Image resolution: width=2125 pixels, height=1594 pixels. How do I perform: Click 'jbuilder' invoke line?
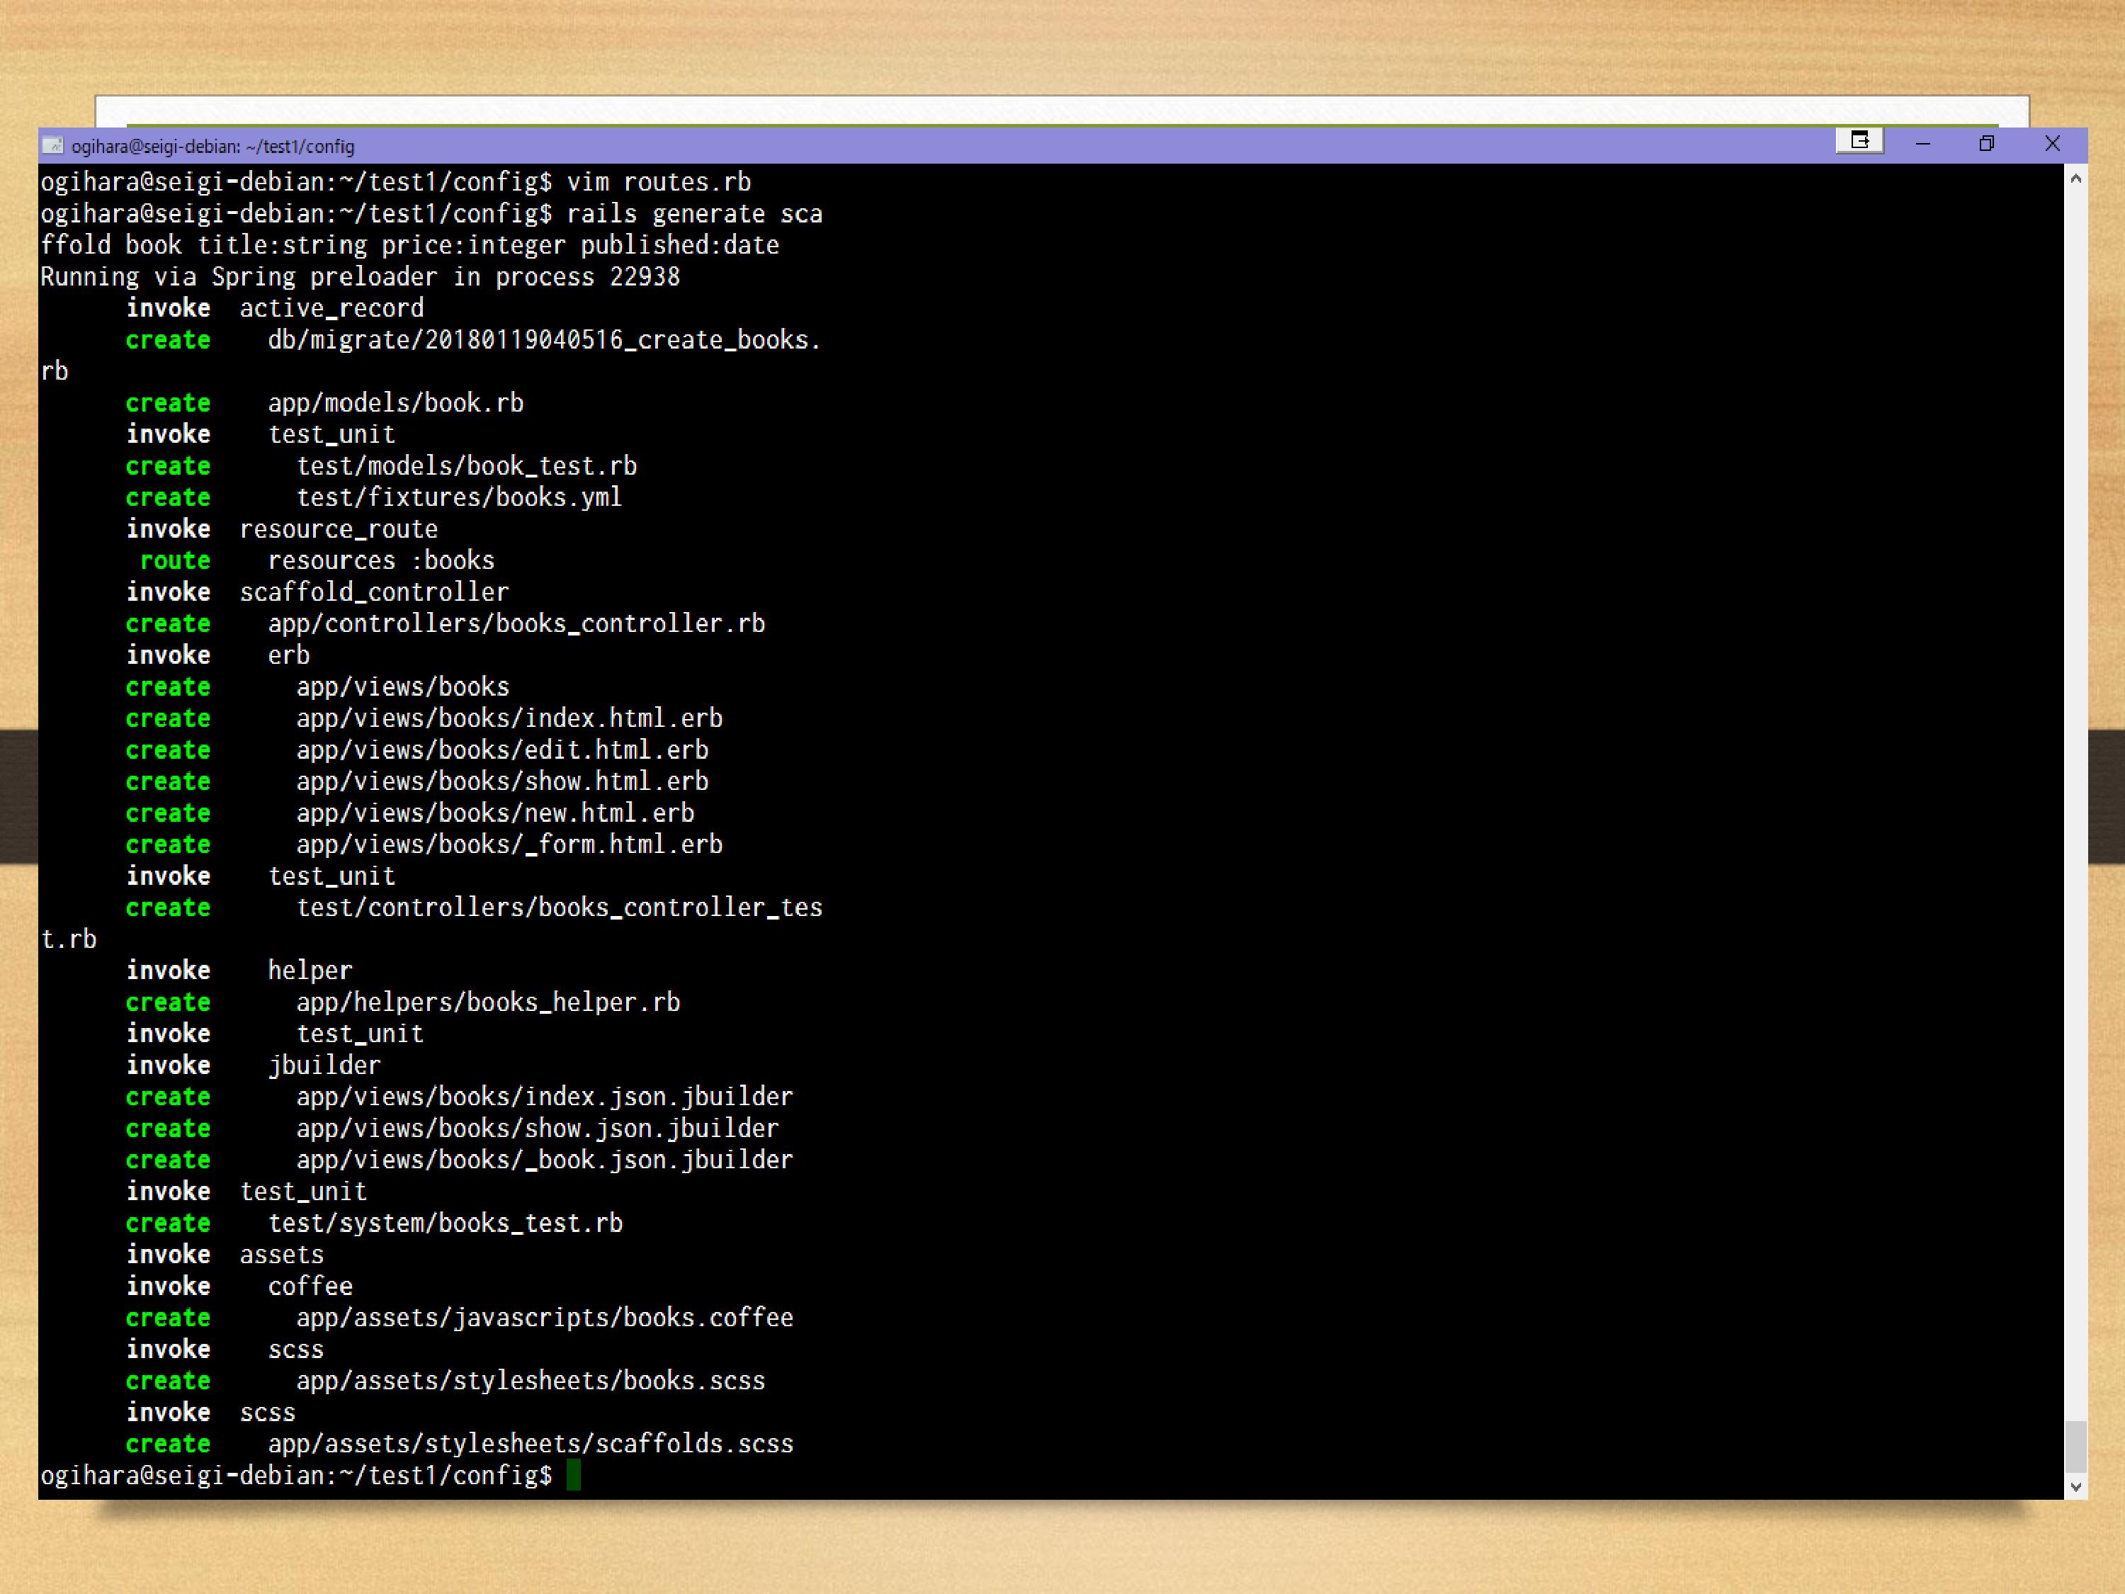click(x=324, y=1066)
